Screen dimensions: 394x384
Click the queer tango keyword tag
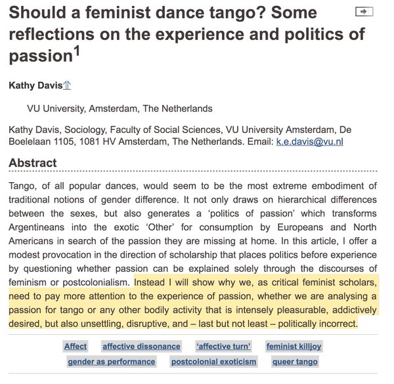pyautogui.click(x=295, y=362)
